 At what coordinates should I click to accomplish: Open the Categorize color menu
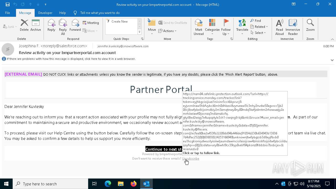[212, 27]
